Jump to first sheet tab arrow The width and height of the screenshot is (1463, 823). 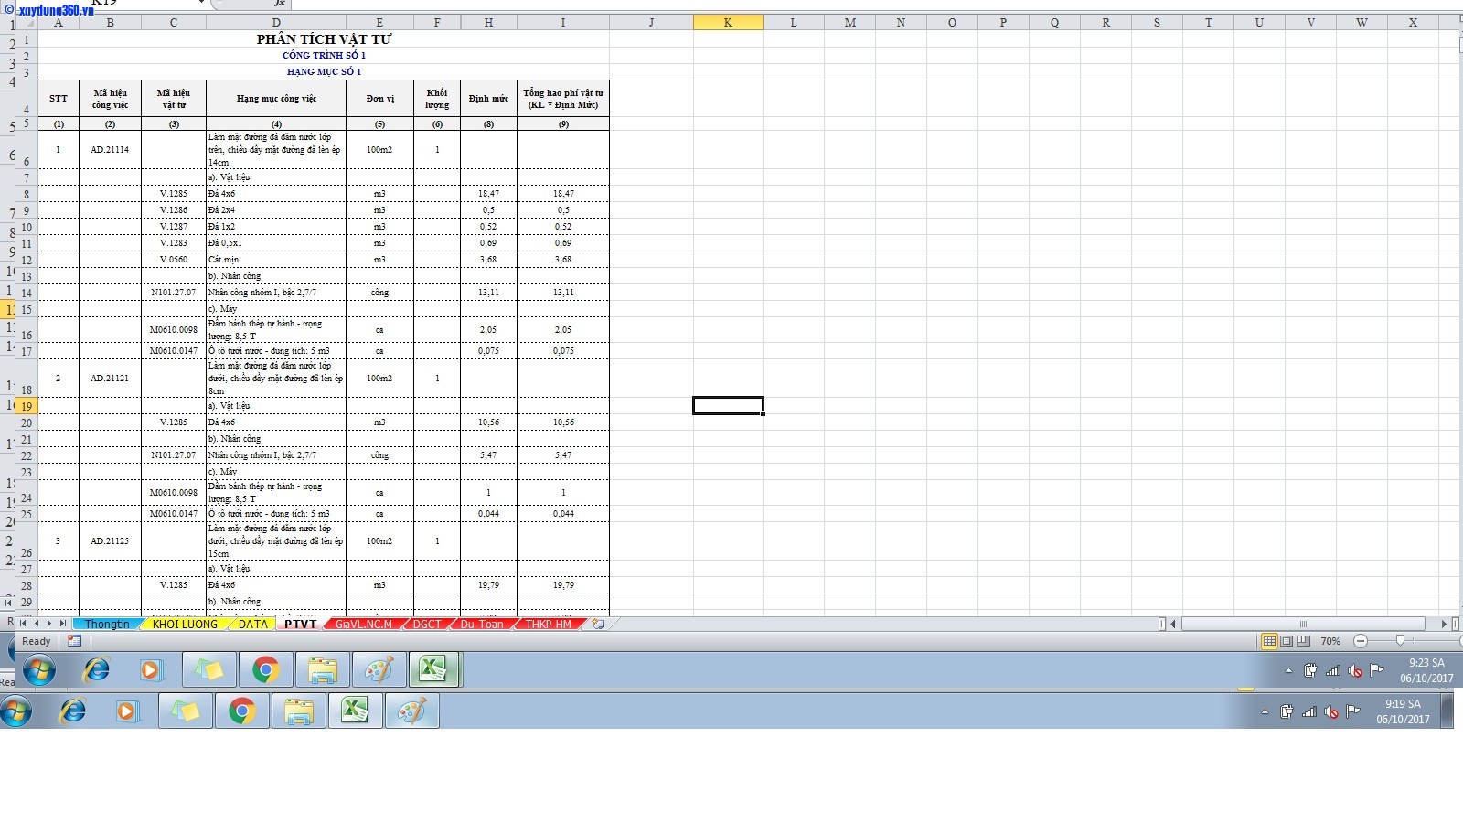tap(25, 624)
